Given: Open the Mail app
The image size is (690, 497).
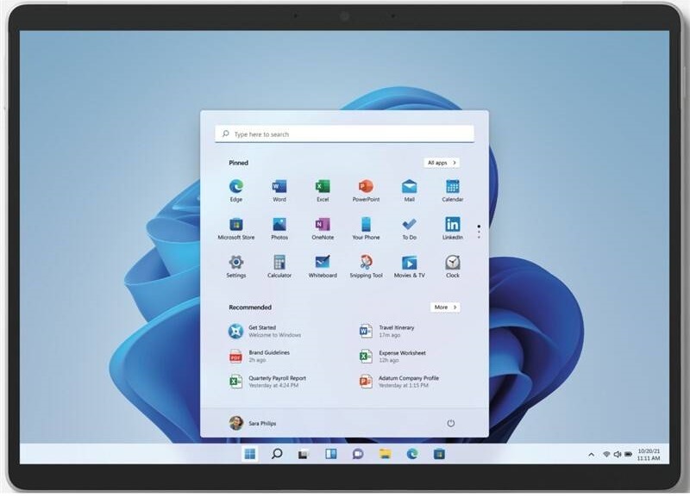Looking at the screenshot, I should pyautogui.click(x=409, y=190).
